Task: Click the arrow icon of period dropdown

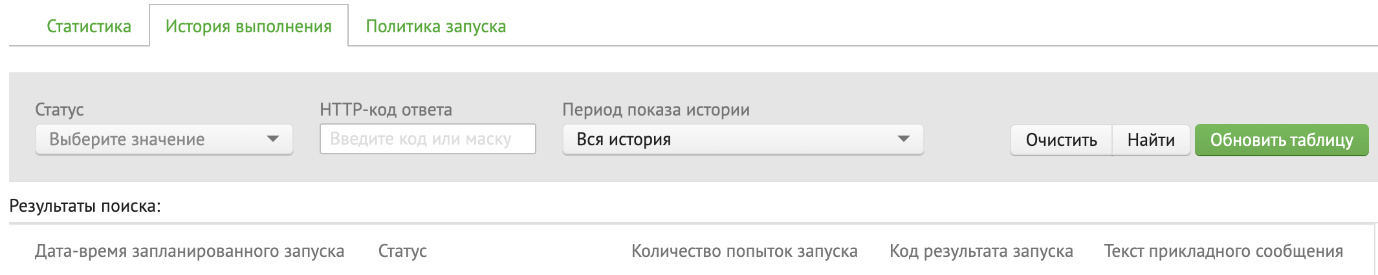Action: point(904,139)
